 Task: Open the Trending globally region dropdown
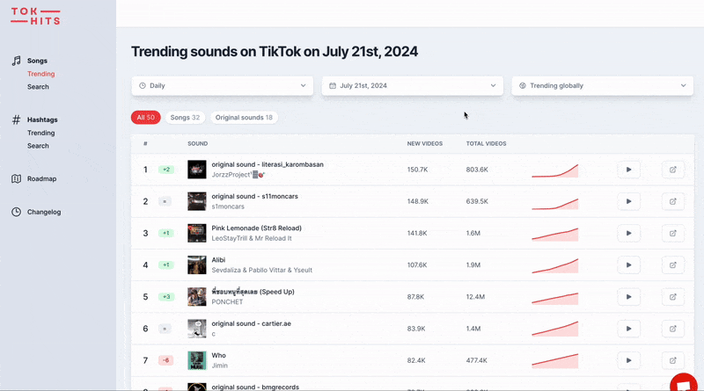coord(603,86)
